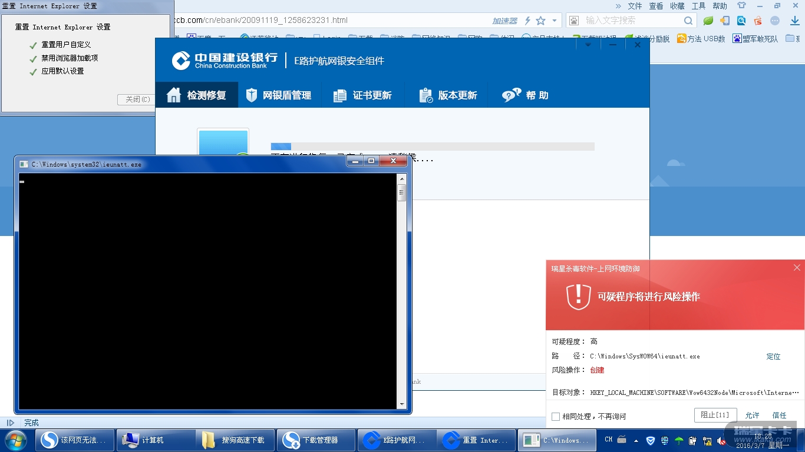Click the keyboard icon in system tray
Screen dimensions: 805x452
pyautogui.click(x=622, y=440)
